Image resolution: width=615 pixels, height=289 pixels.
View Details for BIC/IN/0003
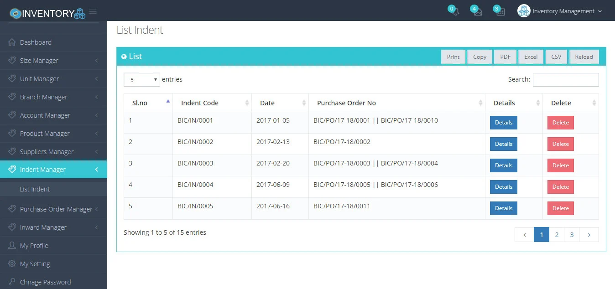(504, 165)
